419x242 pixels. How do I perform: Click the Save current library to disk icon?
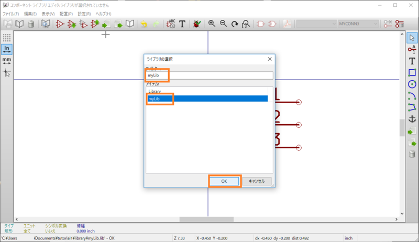(8, 24)
